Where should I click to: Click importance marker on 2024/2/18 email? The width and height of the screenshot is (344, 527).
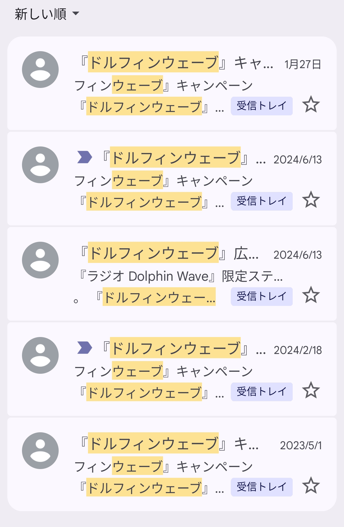(85, 348)
